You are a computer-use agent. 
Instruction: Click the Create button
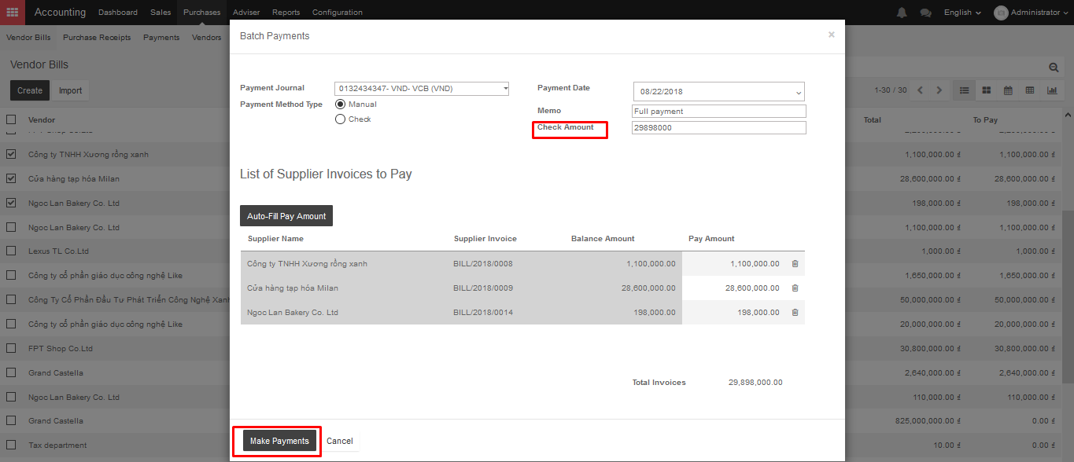tap(30, 90)
